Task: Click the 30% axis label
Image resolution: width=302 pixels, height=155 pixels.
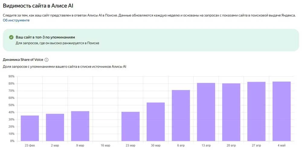Action: click(11, 119)
